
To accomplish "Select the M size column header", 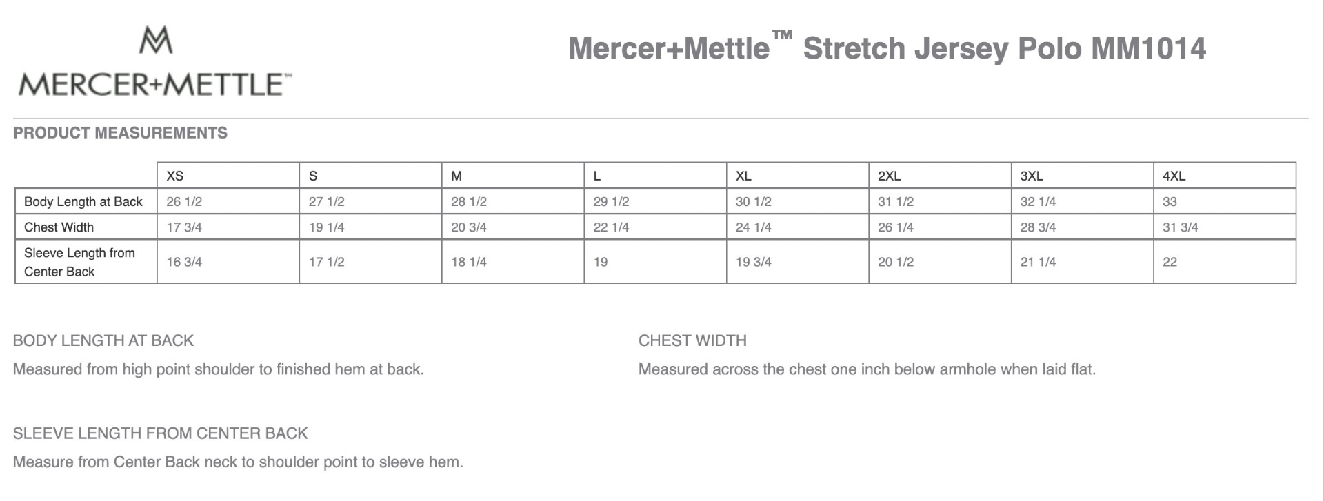I will pos(457,176).
